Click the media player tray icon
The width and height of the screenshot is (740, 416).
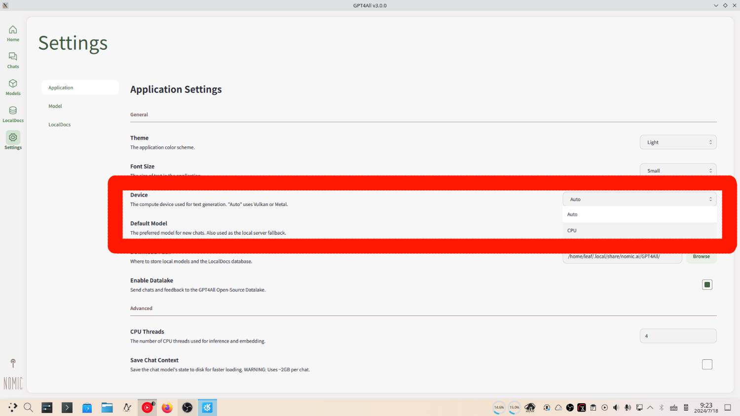click(x=604, y=408)
